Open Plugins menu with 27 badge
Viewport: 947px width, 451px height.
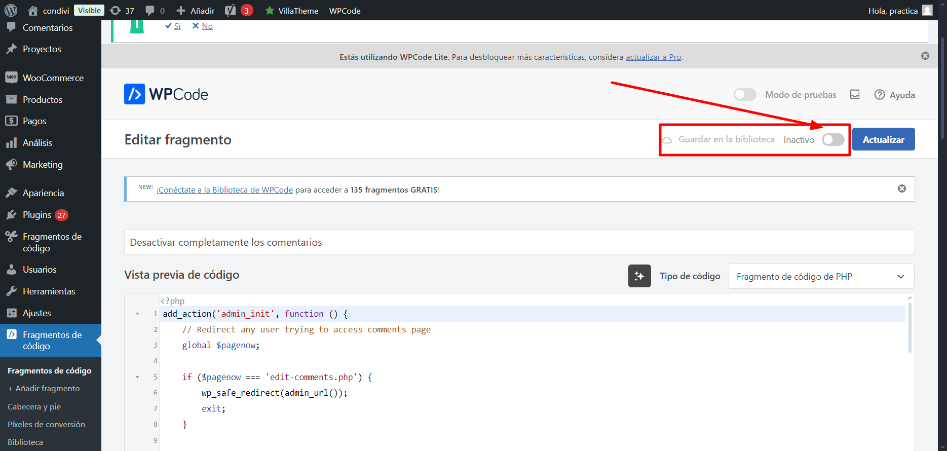[45, 215]
